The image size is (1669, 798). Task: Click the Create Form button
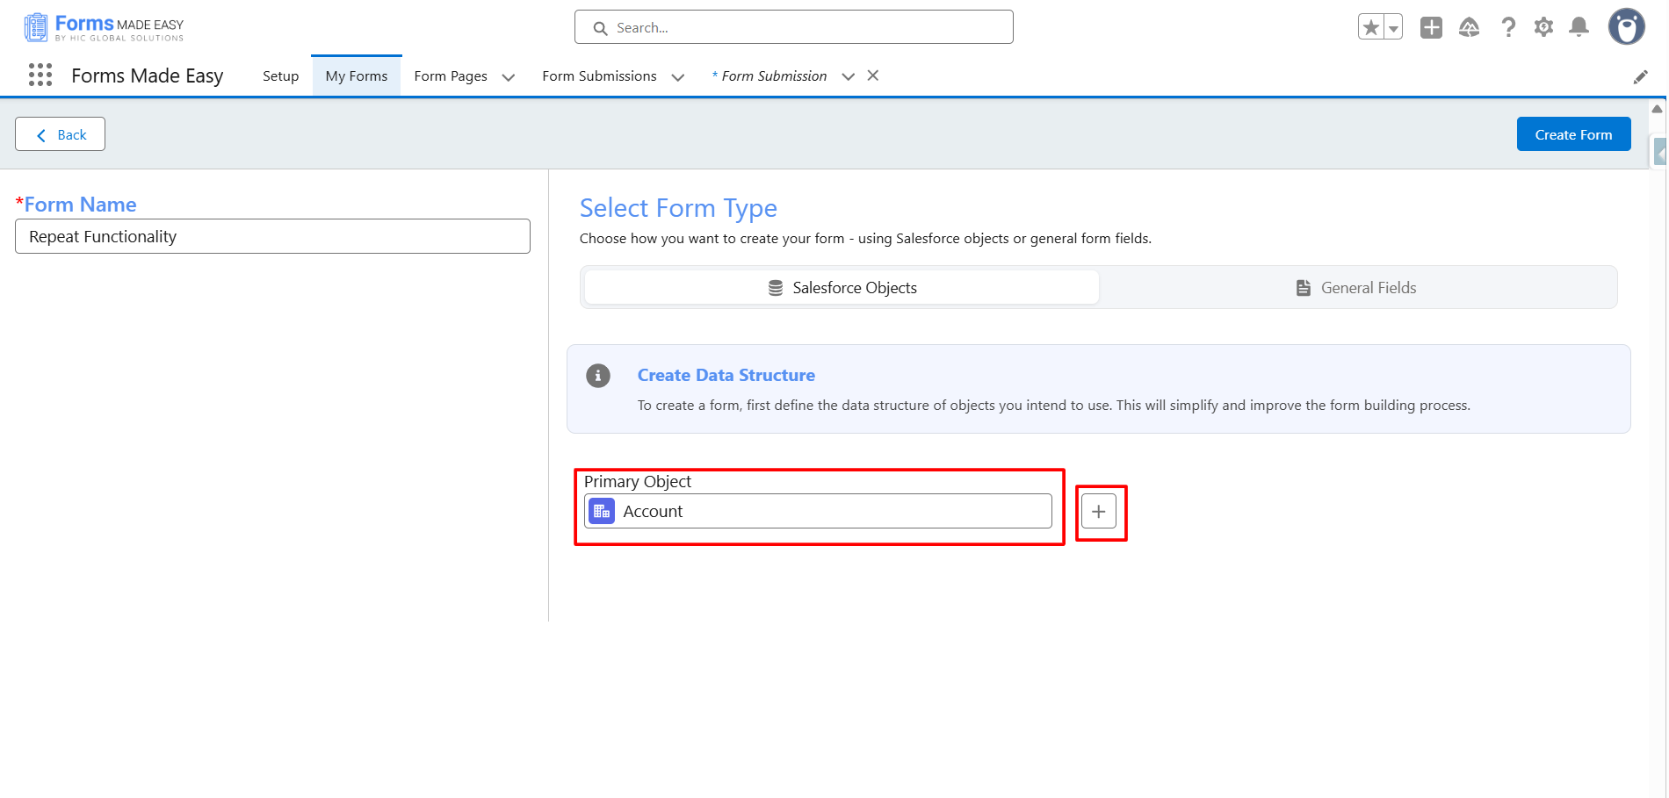(1572, 134)
